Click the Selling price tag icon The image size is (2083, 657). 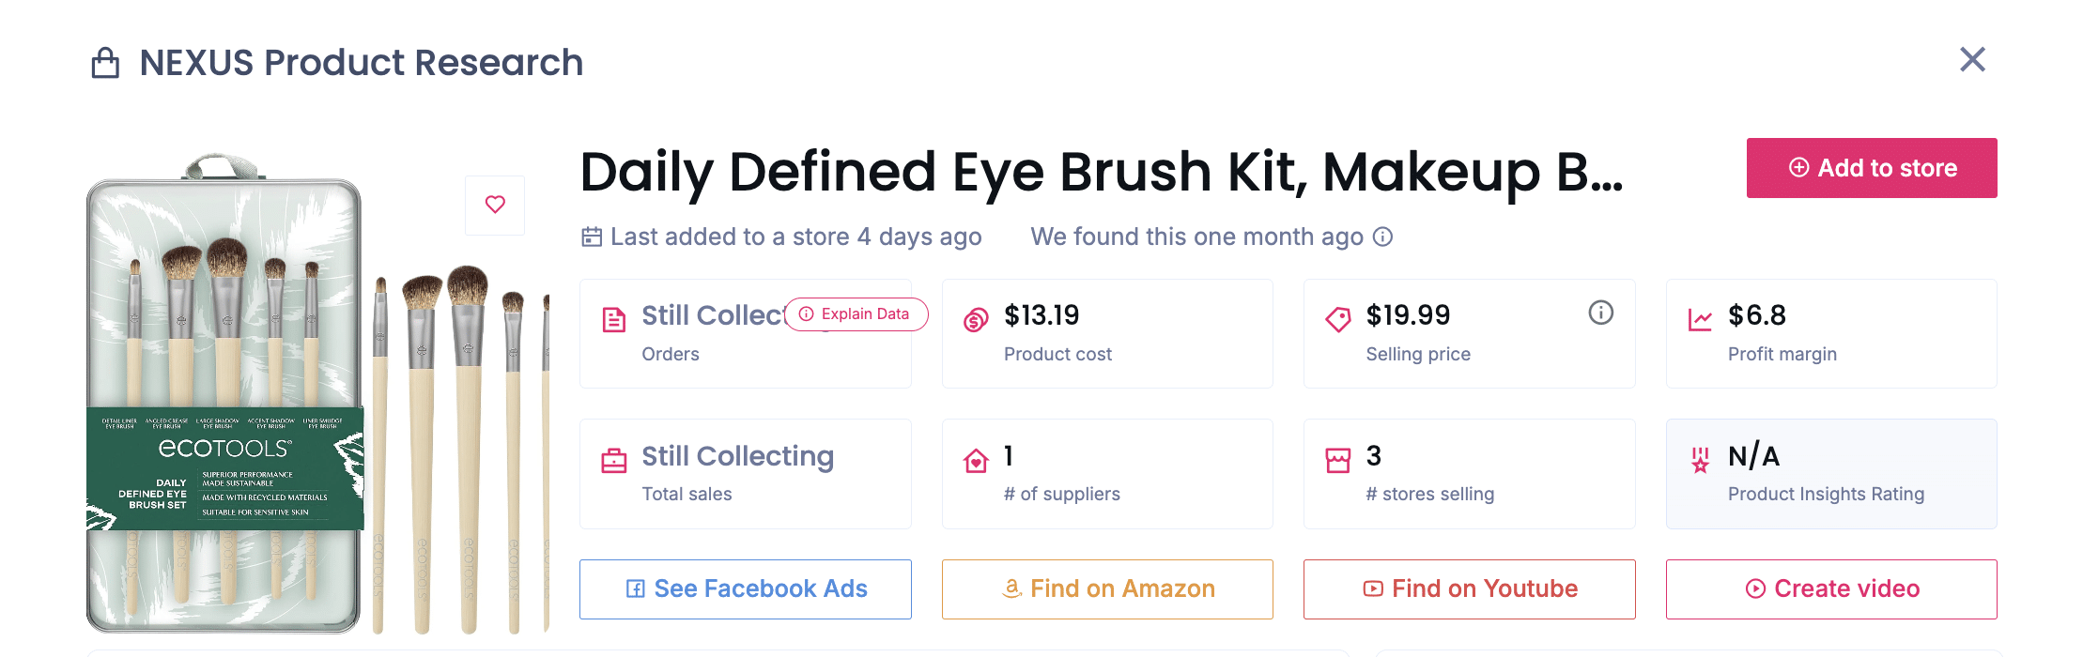tap(1338, 320)
